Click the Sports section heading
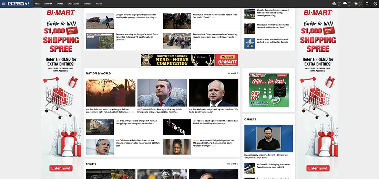The width and height of the screenshot is (379, 179). pyautogui.click(x=91, y=164)
